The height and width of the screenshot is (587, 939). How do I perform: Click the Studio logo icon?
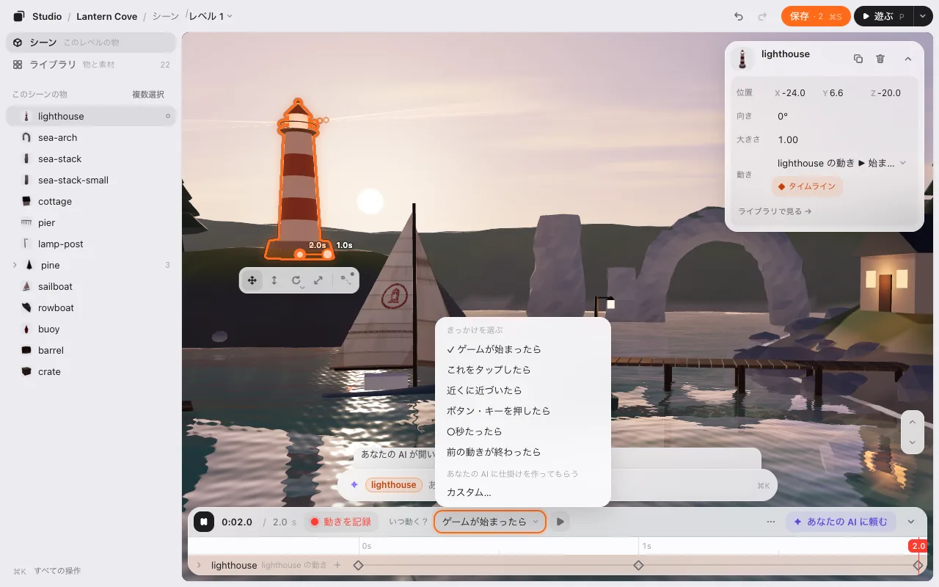pyautogui.click(x=19, y=16)
